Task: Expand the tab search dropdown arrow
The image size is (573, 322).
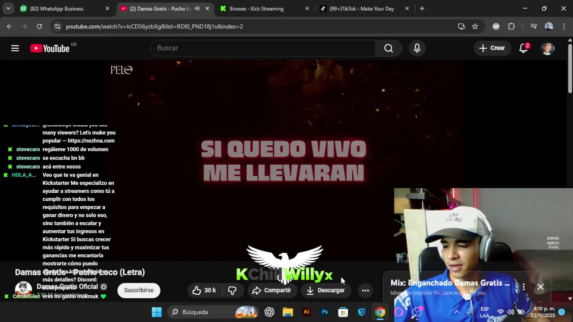Action: click(8, 8)
